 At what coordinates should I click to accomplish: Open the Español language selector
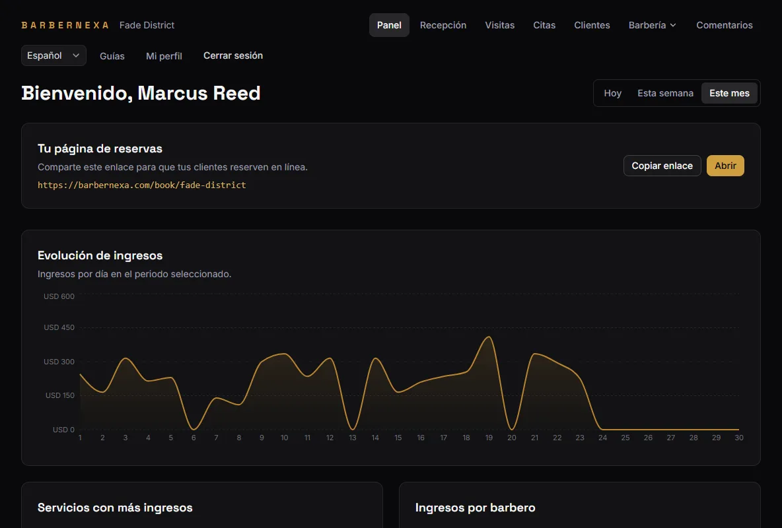coord(53,55)
